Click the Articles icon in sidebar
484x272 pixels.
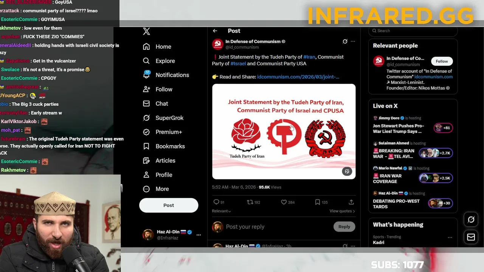pyautogui.click(x=146, y=161)
